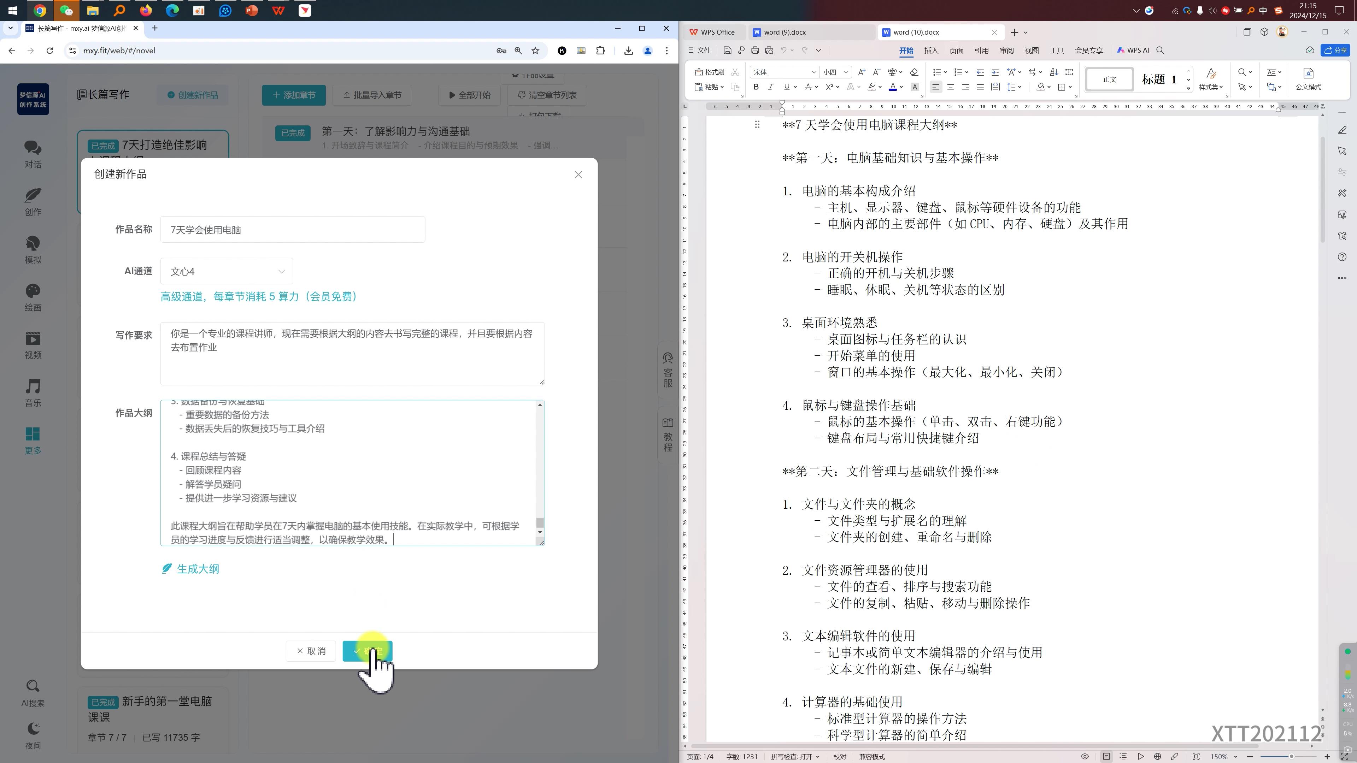
Task: Click the Bold formatting icon
Action: (x=756, y=87)
